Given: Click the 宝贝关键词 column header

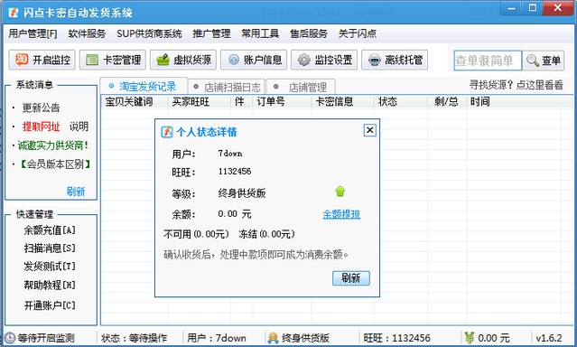Looking at the screenshot, I should tap(135, 102).
